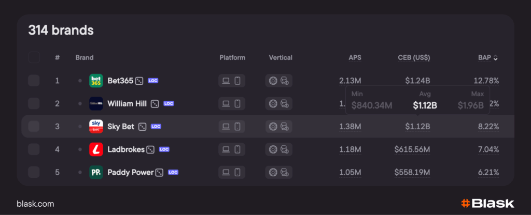
Task: Click the Paddy Power green logo
Action: point(96,172)
